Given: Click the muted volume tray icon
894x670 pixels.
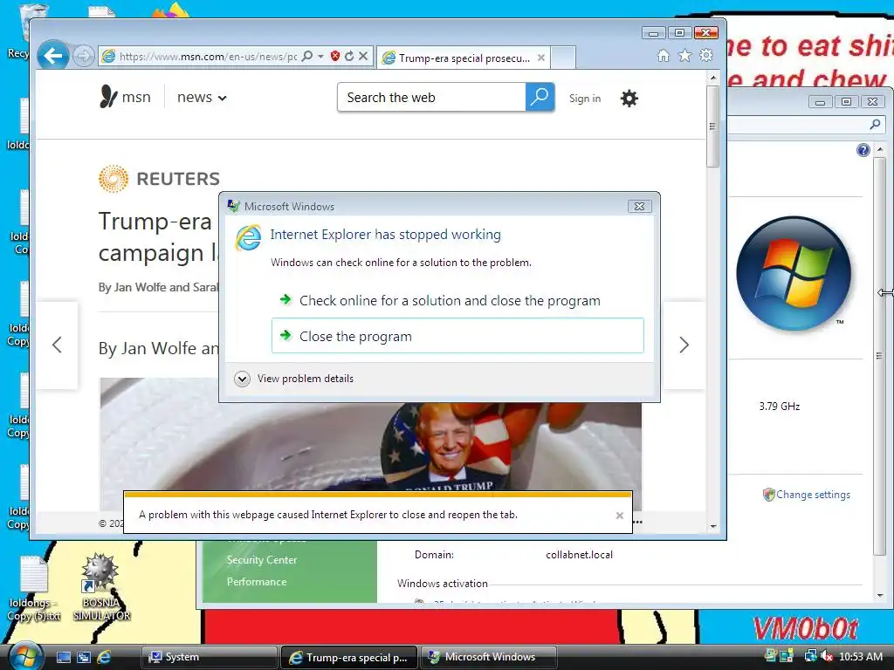Looking at the screenshot, I should pyautogui.click(x=826, y=657).
